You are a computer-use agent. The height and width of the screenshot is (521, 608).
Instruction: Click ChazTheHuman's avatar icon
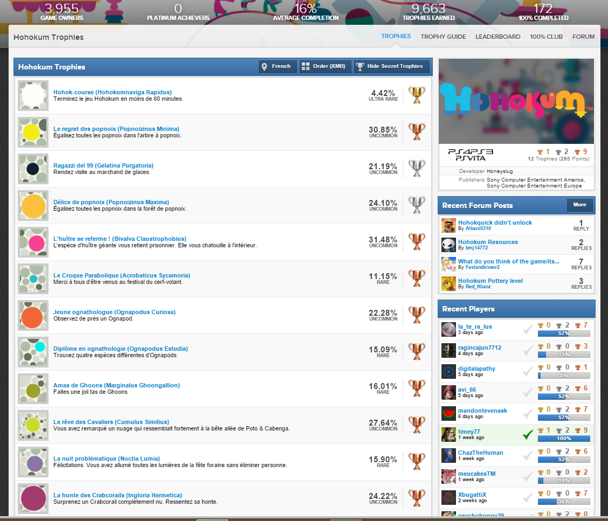pos(448,456)
